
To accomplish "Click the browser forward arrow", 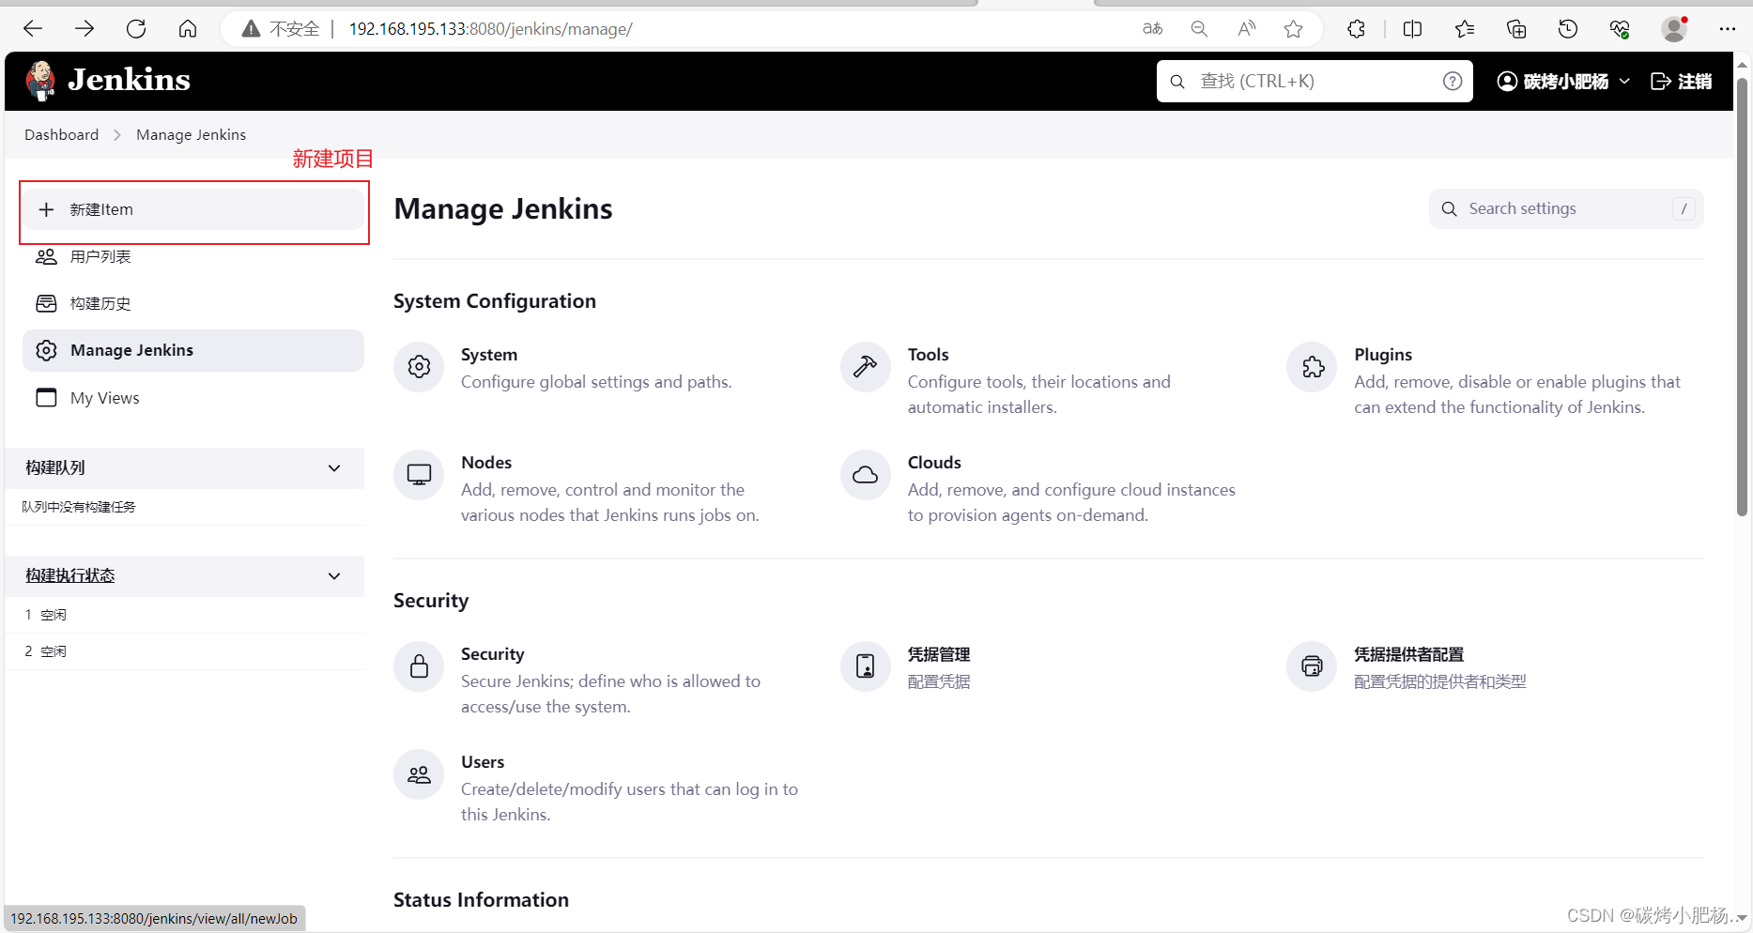I will click(x=85, y=29).
